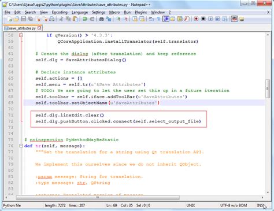This screenshot has height=211, width=274.
Task: Click the Play macro icon
Action: click(x=210, y=19)
